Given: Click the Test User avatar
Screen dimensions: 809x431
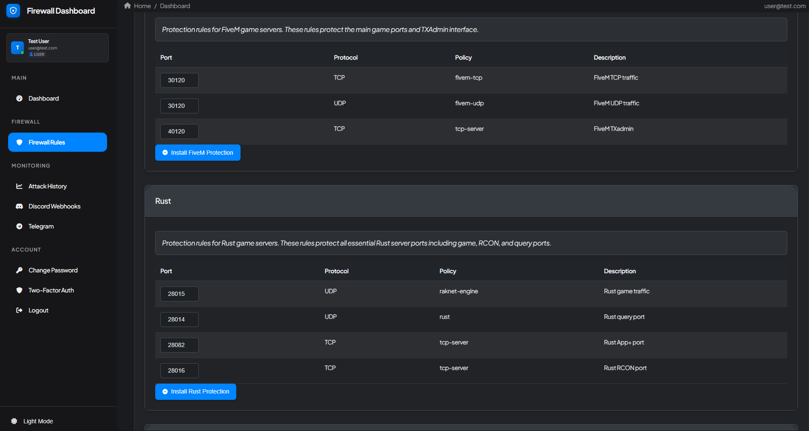Looking at the screenshot, I should click(x=17, y=48).
